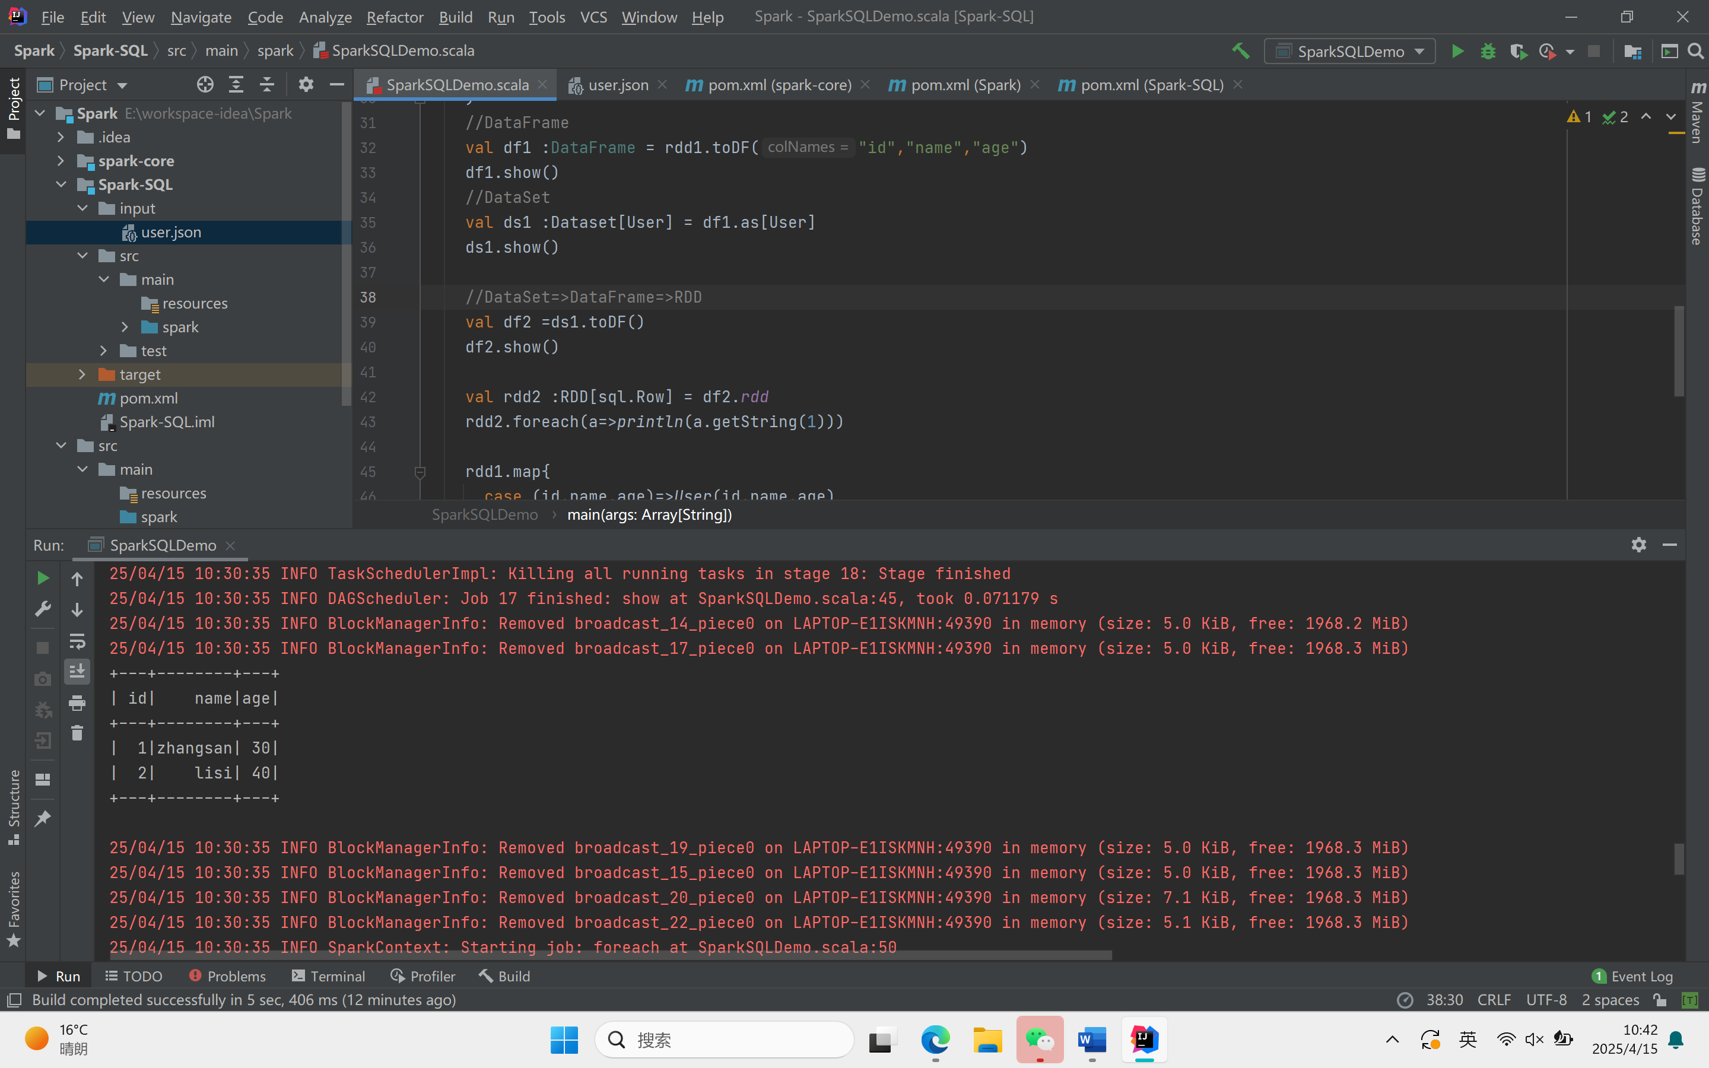Expand the target folder in project tree
1709x1068 pixels.
[82, 374]
